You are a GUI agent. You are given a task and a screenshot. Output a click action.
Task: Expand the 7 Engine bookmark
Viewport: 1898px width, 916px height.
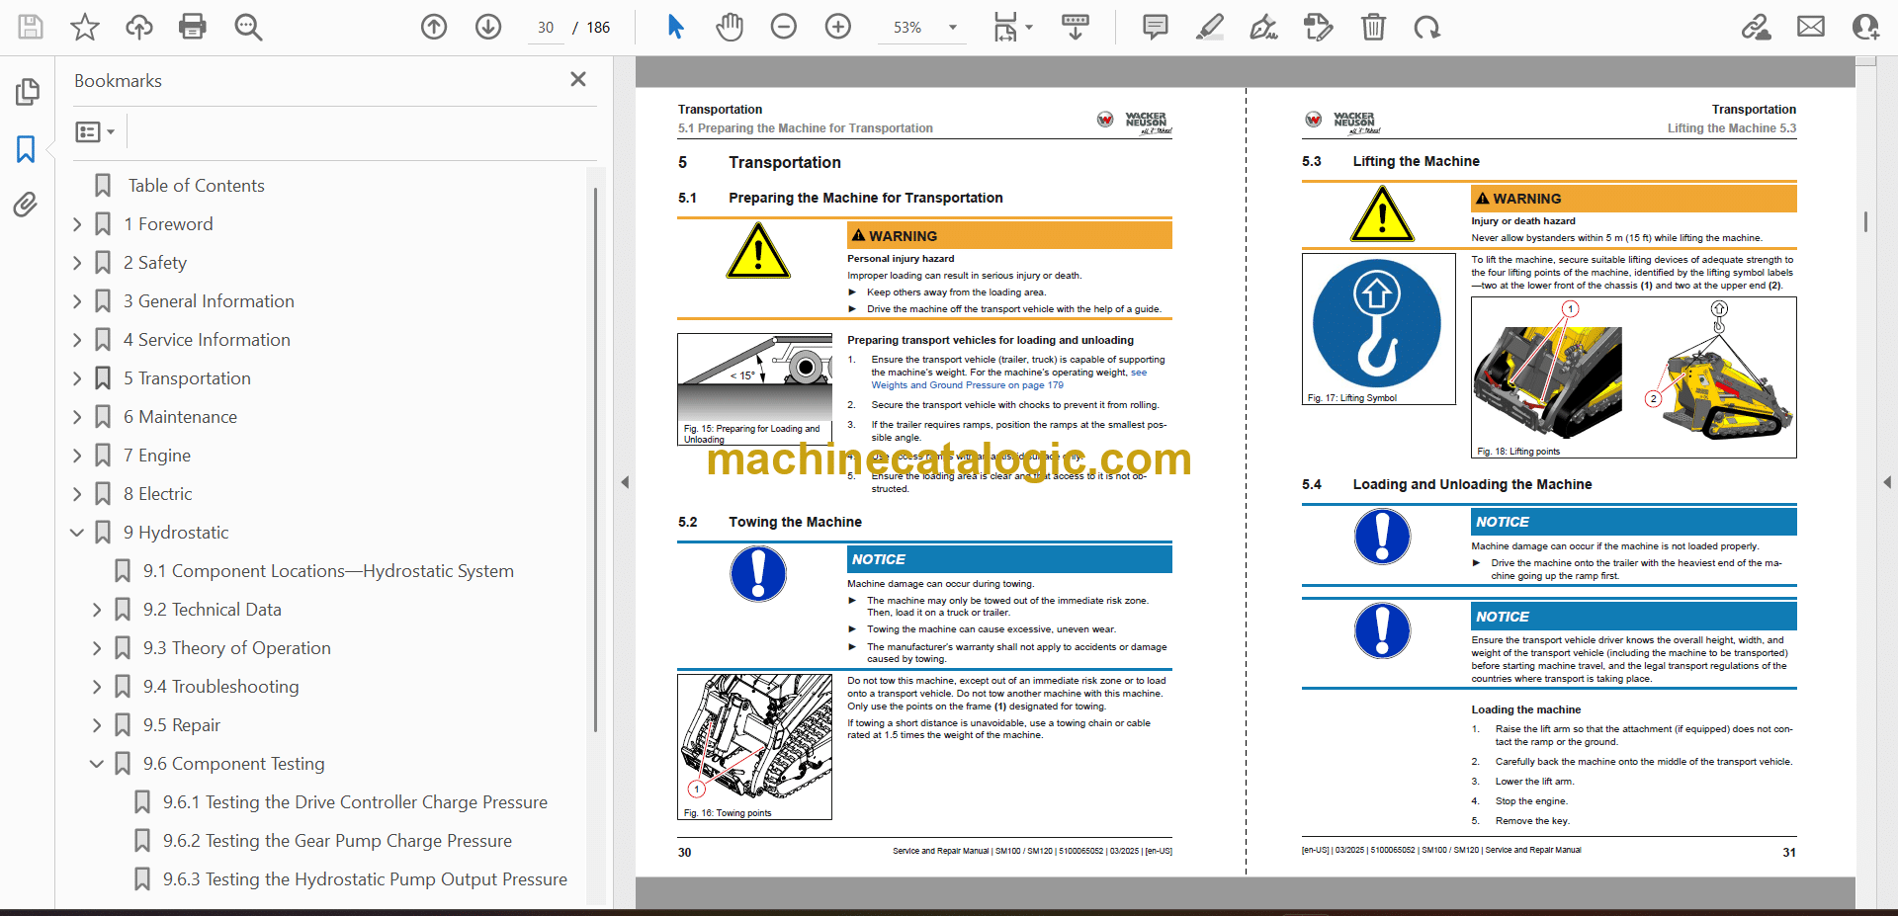(78, 456)
